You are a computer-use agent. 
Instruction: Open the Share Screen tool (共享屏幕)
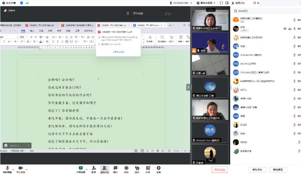[81, 169]
